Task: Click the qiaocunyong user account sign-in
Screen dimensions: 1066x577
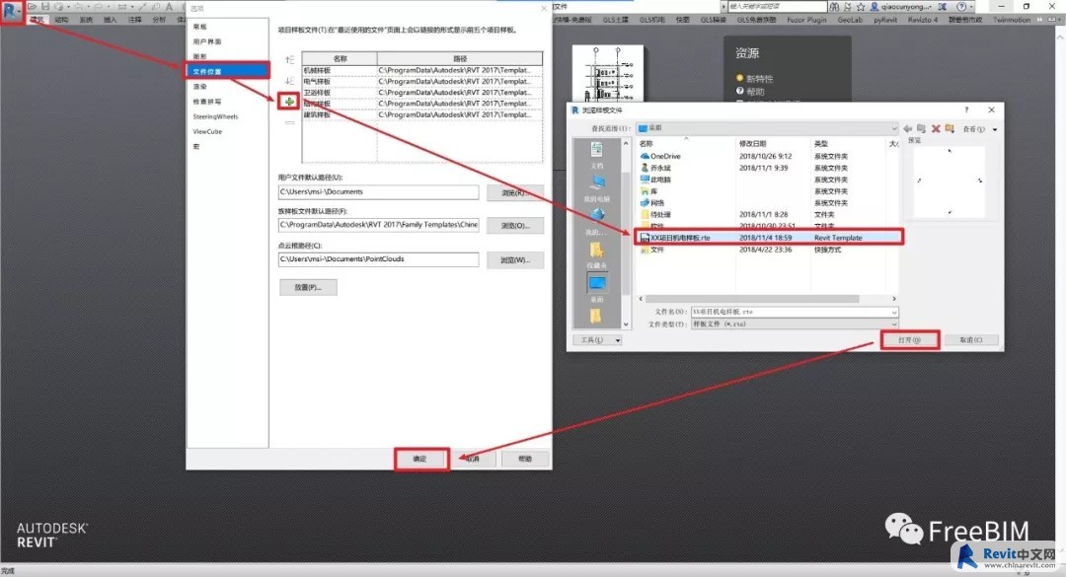Action: [901, 6]
